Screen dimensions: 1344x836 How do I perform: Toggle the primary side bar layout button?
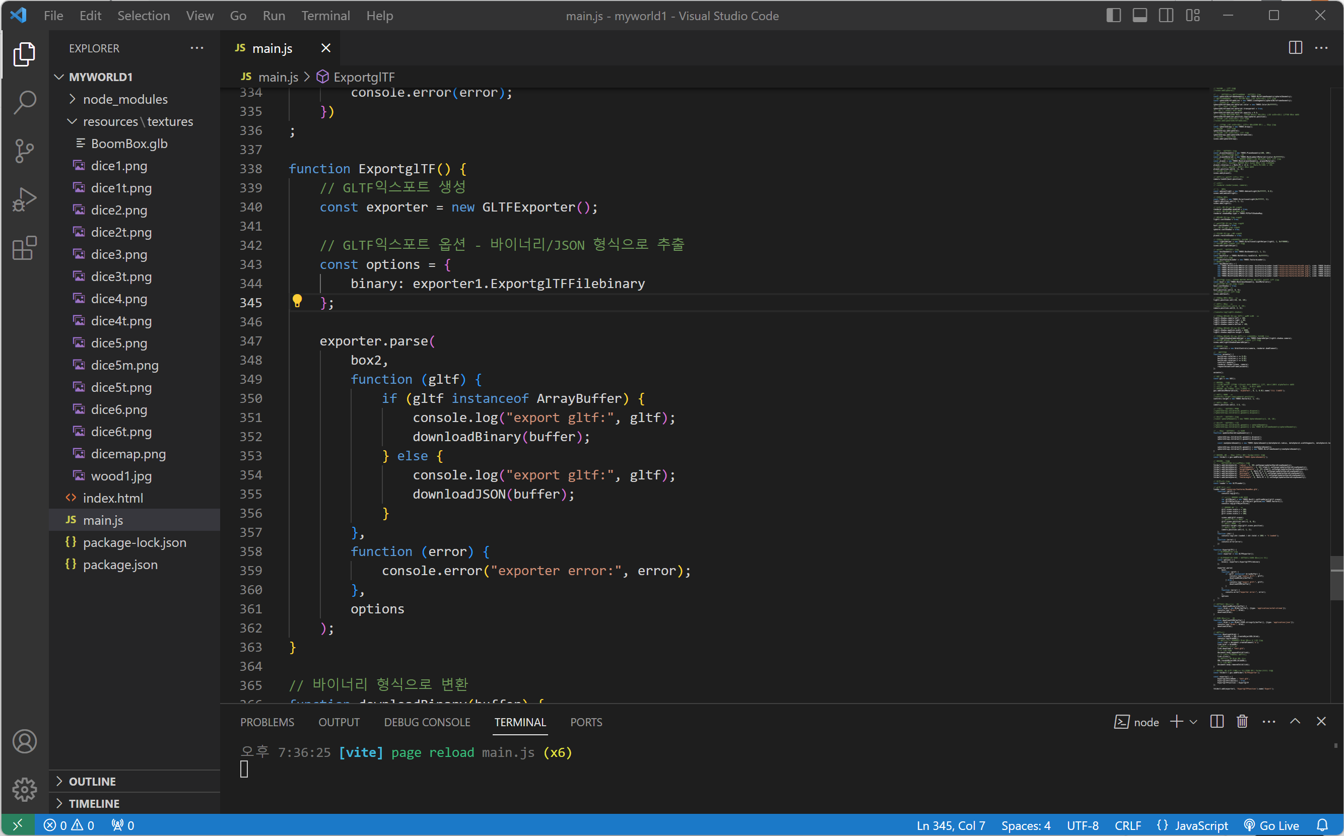[x=1113, y=16]
